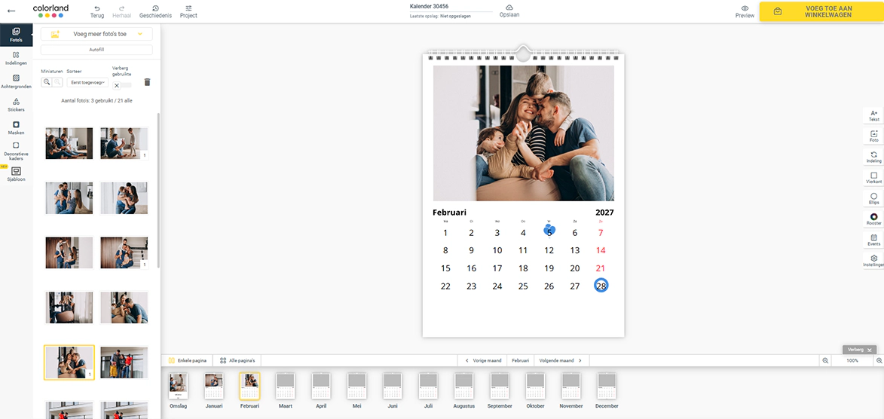This screenshot has height=419, width=884.
Task: Click the circled date 28 on calendar
Action: click(x=601, y=286)
